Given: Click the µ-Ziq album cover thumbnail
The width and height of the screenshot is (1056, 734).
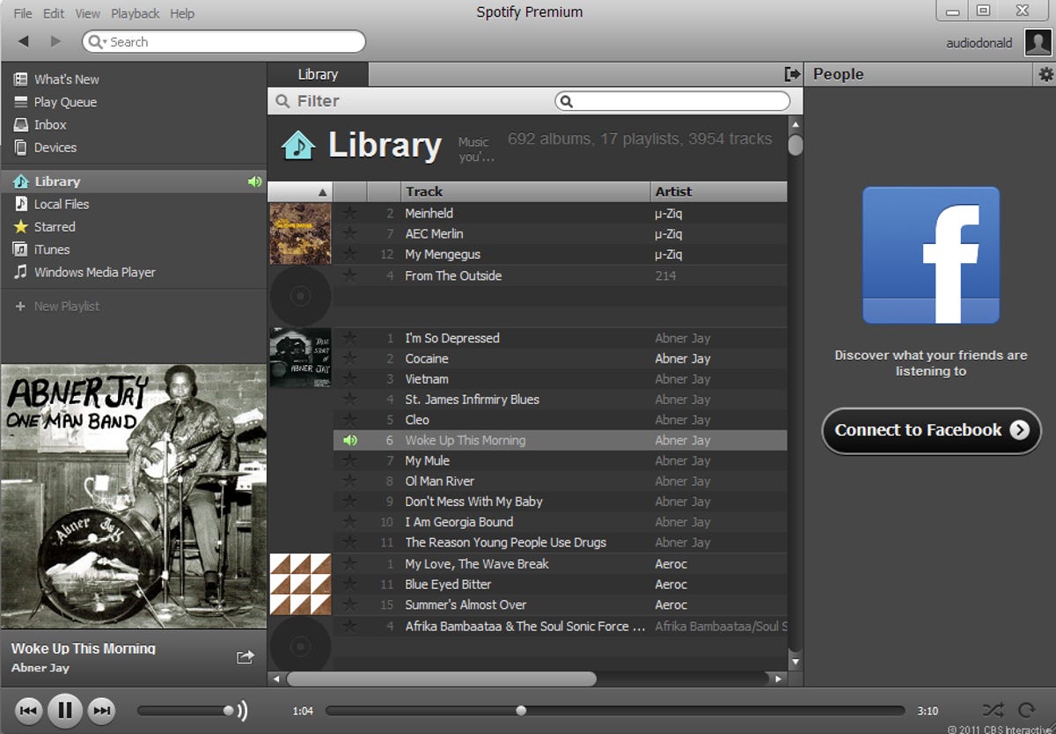Looking at the screenshot, I should pyautogui.click(x=300, y=234).
